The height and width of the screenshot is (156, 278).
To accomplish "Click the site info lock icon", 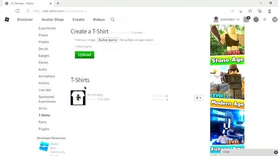I will point(28,11).
